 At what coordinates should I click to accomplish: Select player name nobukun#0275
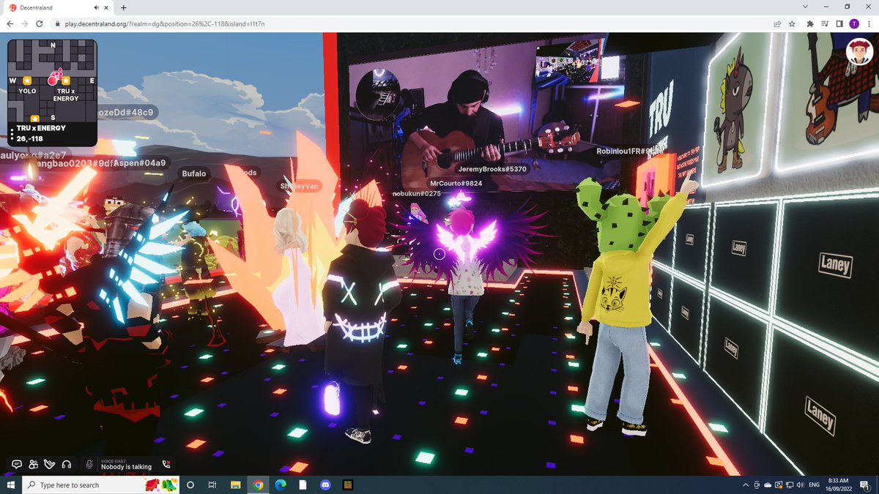[416, 193]
